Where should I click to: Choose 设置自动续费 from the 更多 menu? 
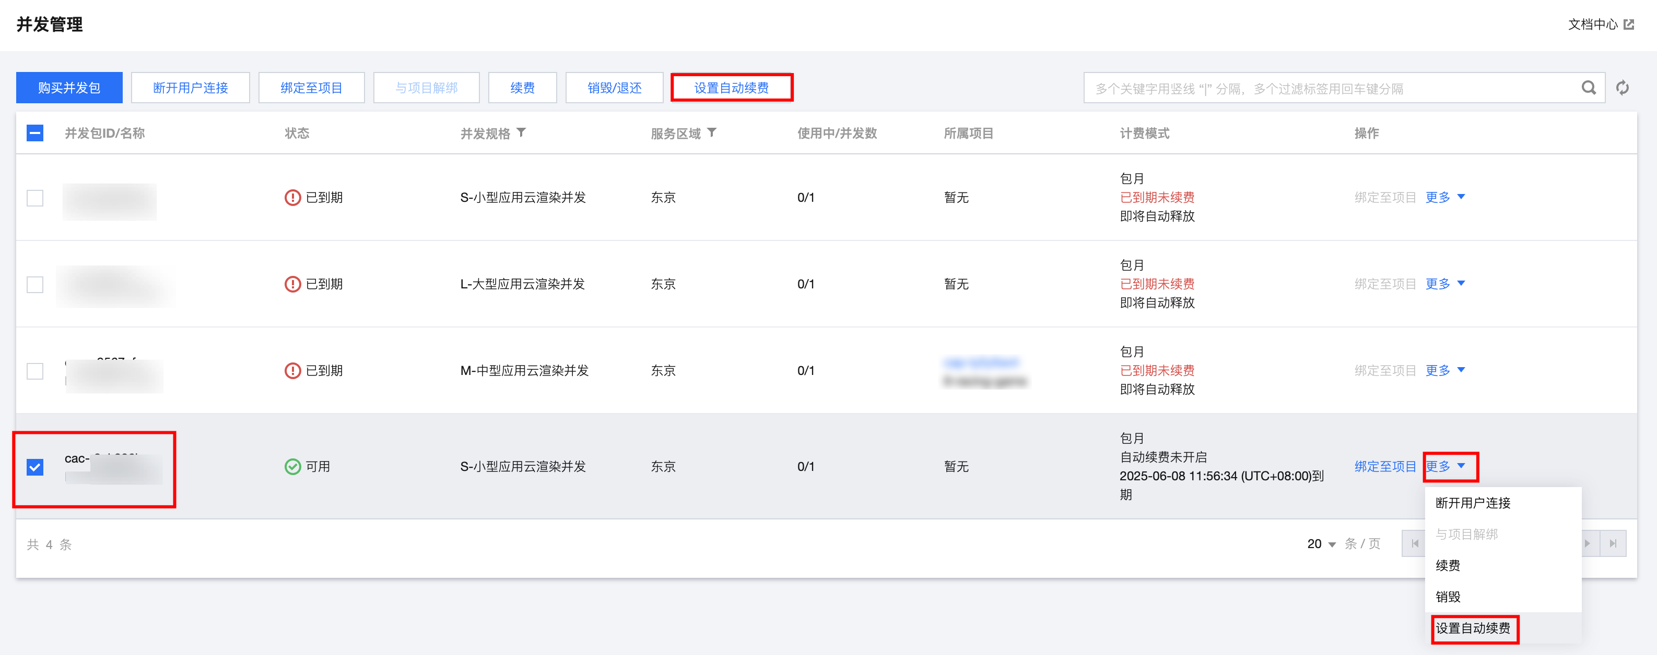(x=1473, y=628)
